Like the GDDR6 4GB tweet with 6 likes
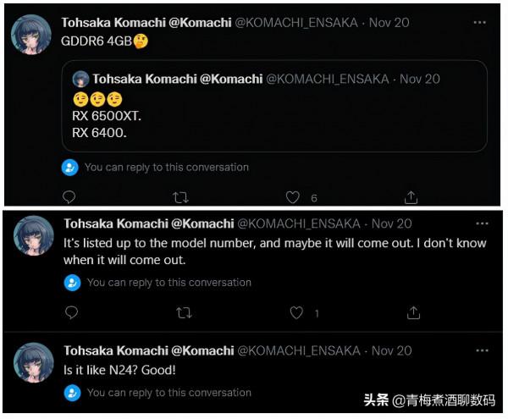 click(x=292, y=197)
